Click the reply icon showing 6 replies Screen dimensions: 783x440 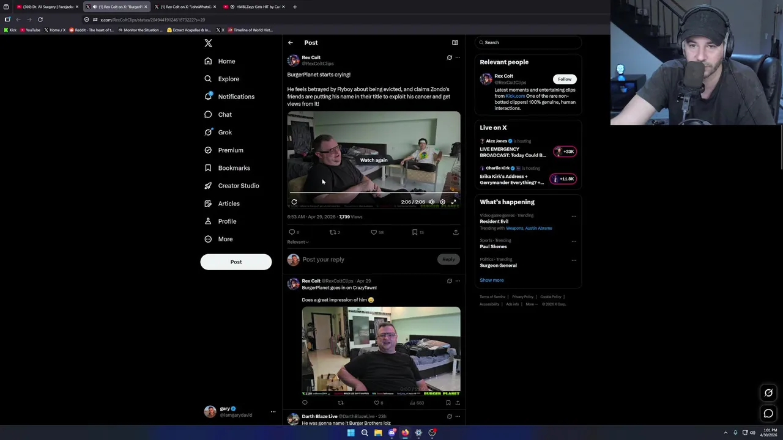(x=294, y=232)
